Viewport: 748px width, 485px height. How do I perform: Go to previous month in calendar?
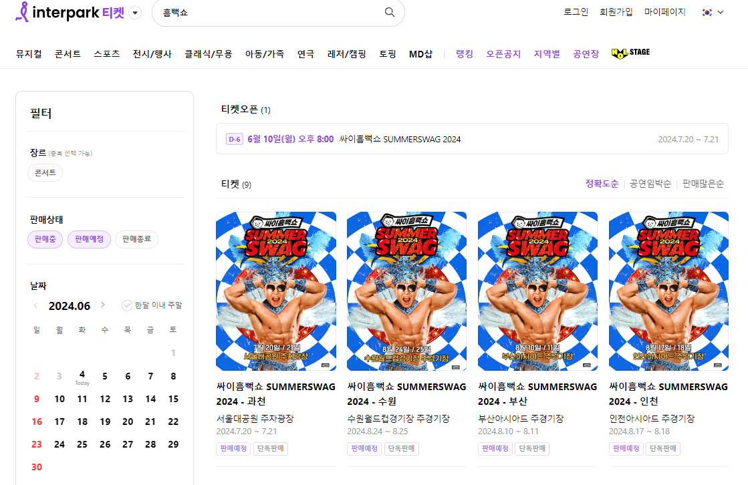click(35, 305)
